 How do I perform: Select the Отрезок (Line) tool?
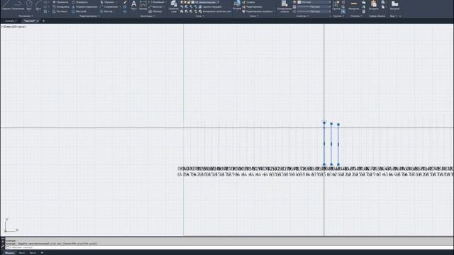6,5
